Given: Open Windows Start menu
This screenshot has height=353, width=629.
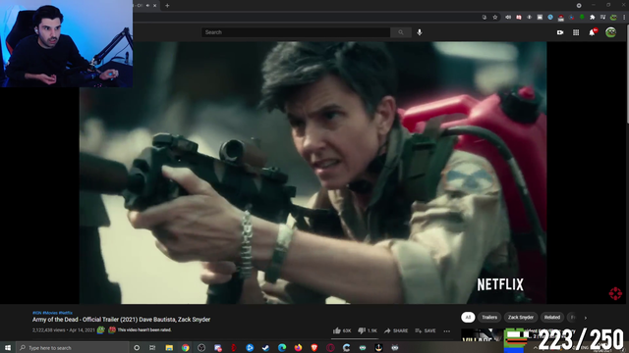Looking at the screenshot, I should click(x=7, y=348).
